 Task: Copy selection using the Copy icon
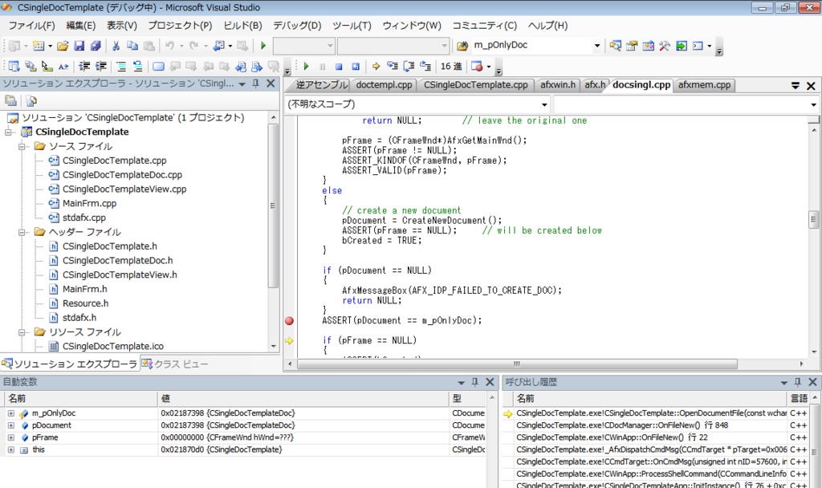click(132, 46)
